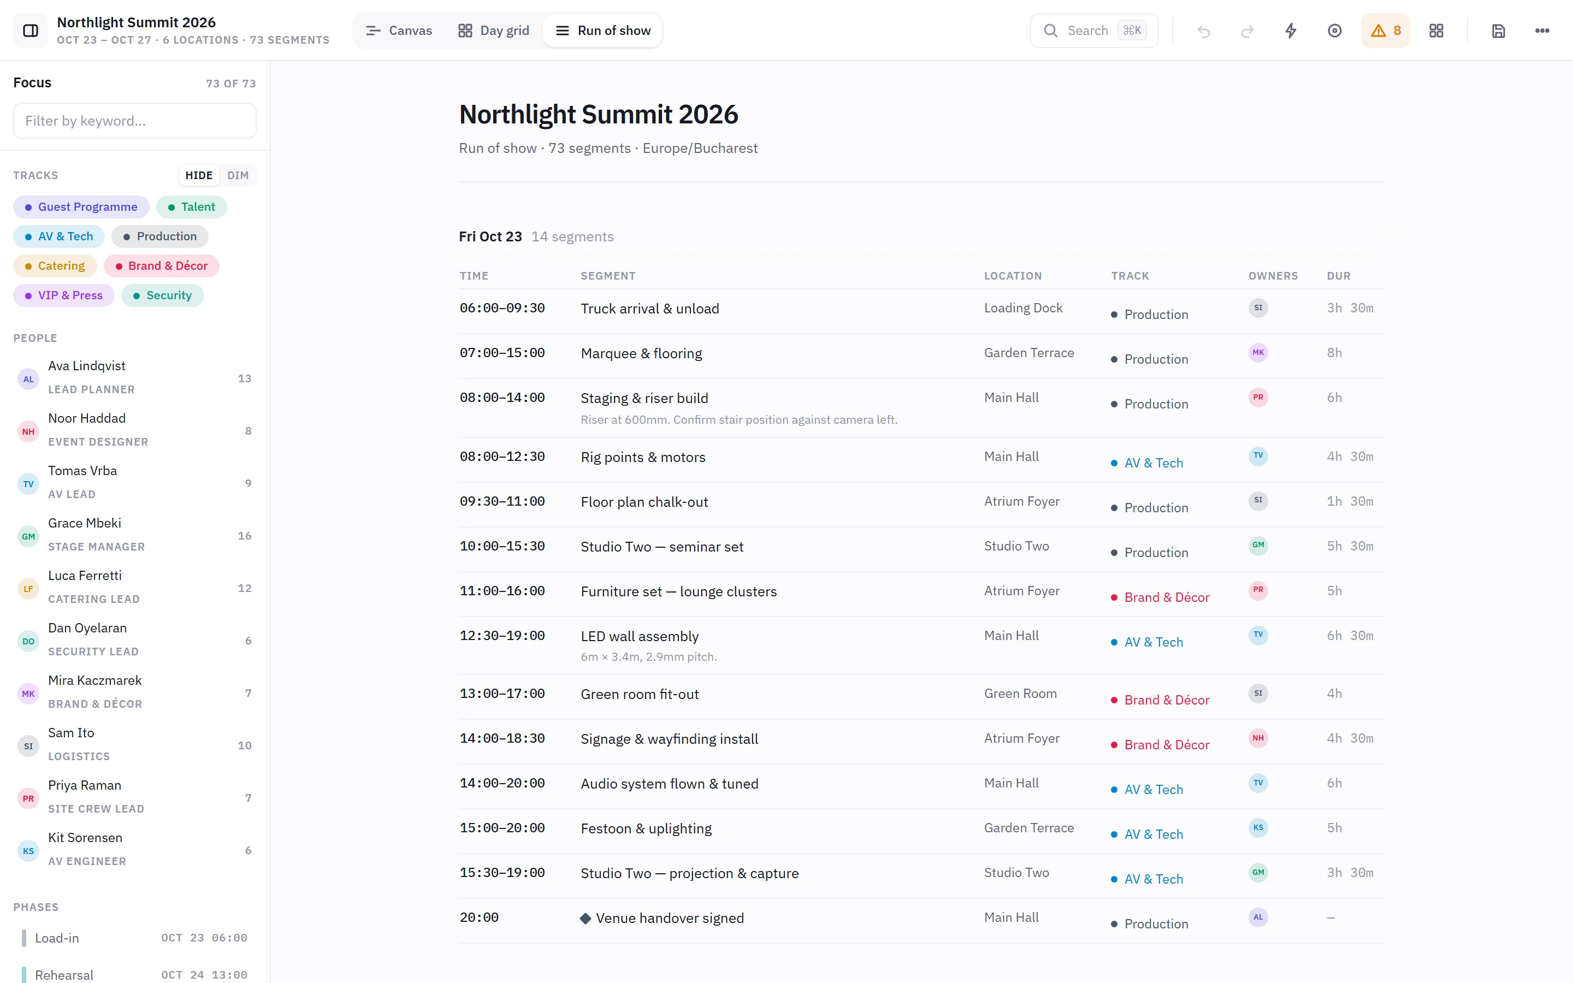This screenshot has height=983, width=1573.
Task: Open the LED wall assembly segment
Action: point(922,646)
